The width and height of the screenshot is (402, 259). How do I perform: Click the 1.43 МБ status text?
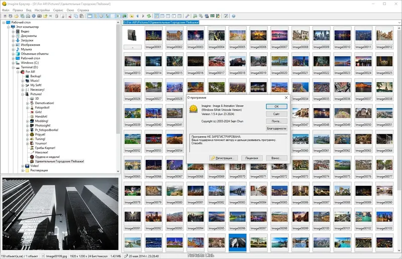click(x=116, y=256)
